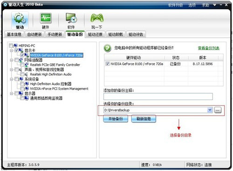Check the 网络适配器 checkbox
Viewport: 233px width, 171px height.
coord(16,60)
